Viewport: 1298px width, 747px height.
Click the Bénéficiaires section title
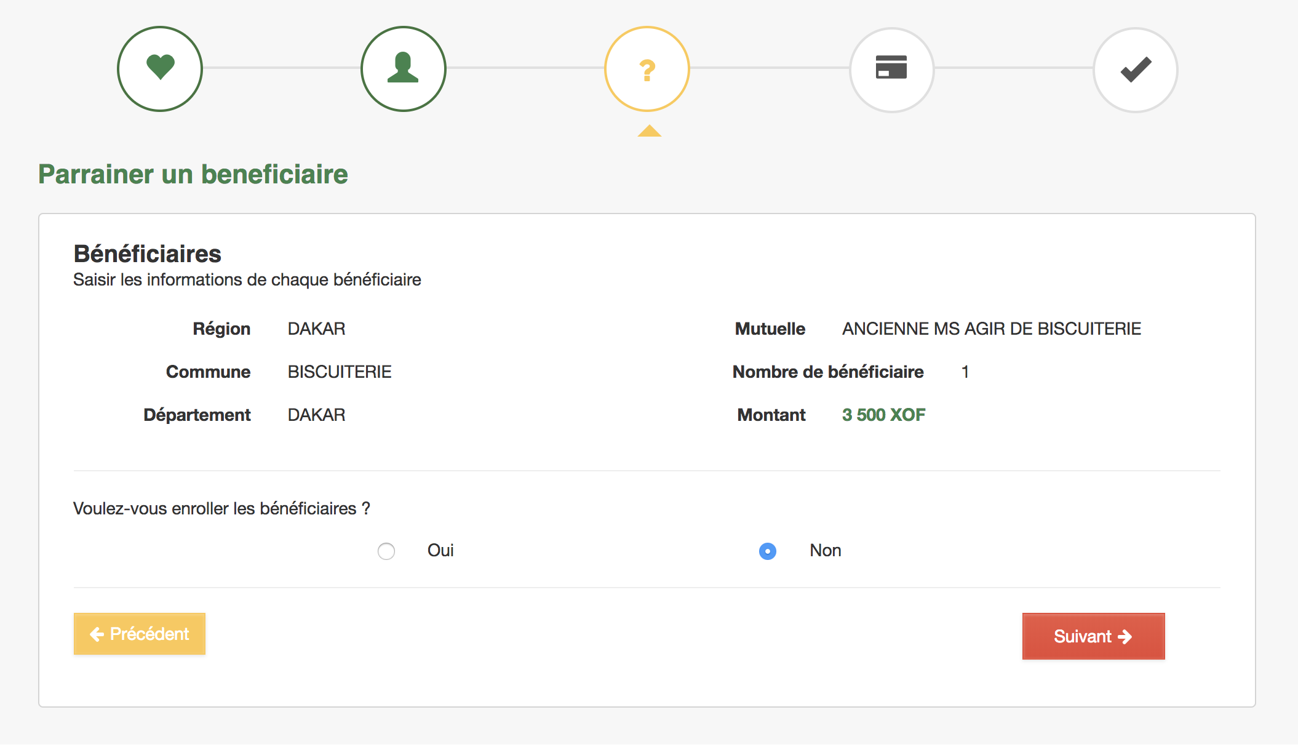pos(147,254)
